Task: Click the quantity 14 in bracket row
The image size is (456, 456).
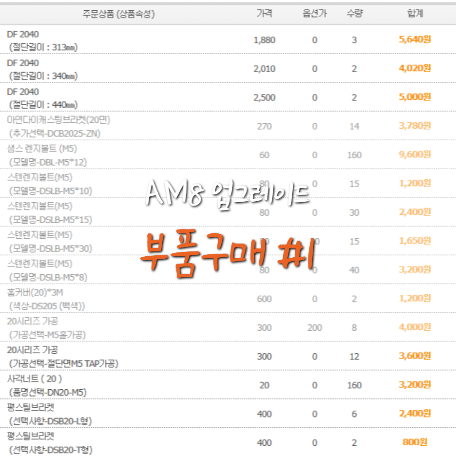Action: coord(354,126)
